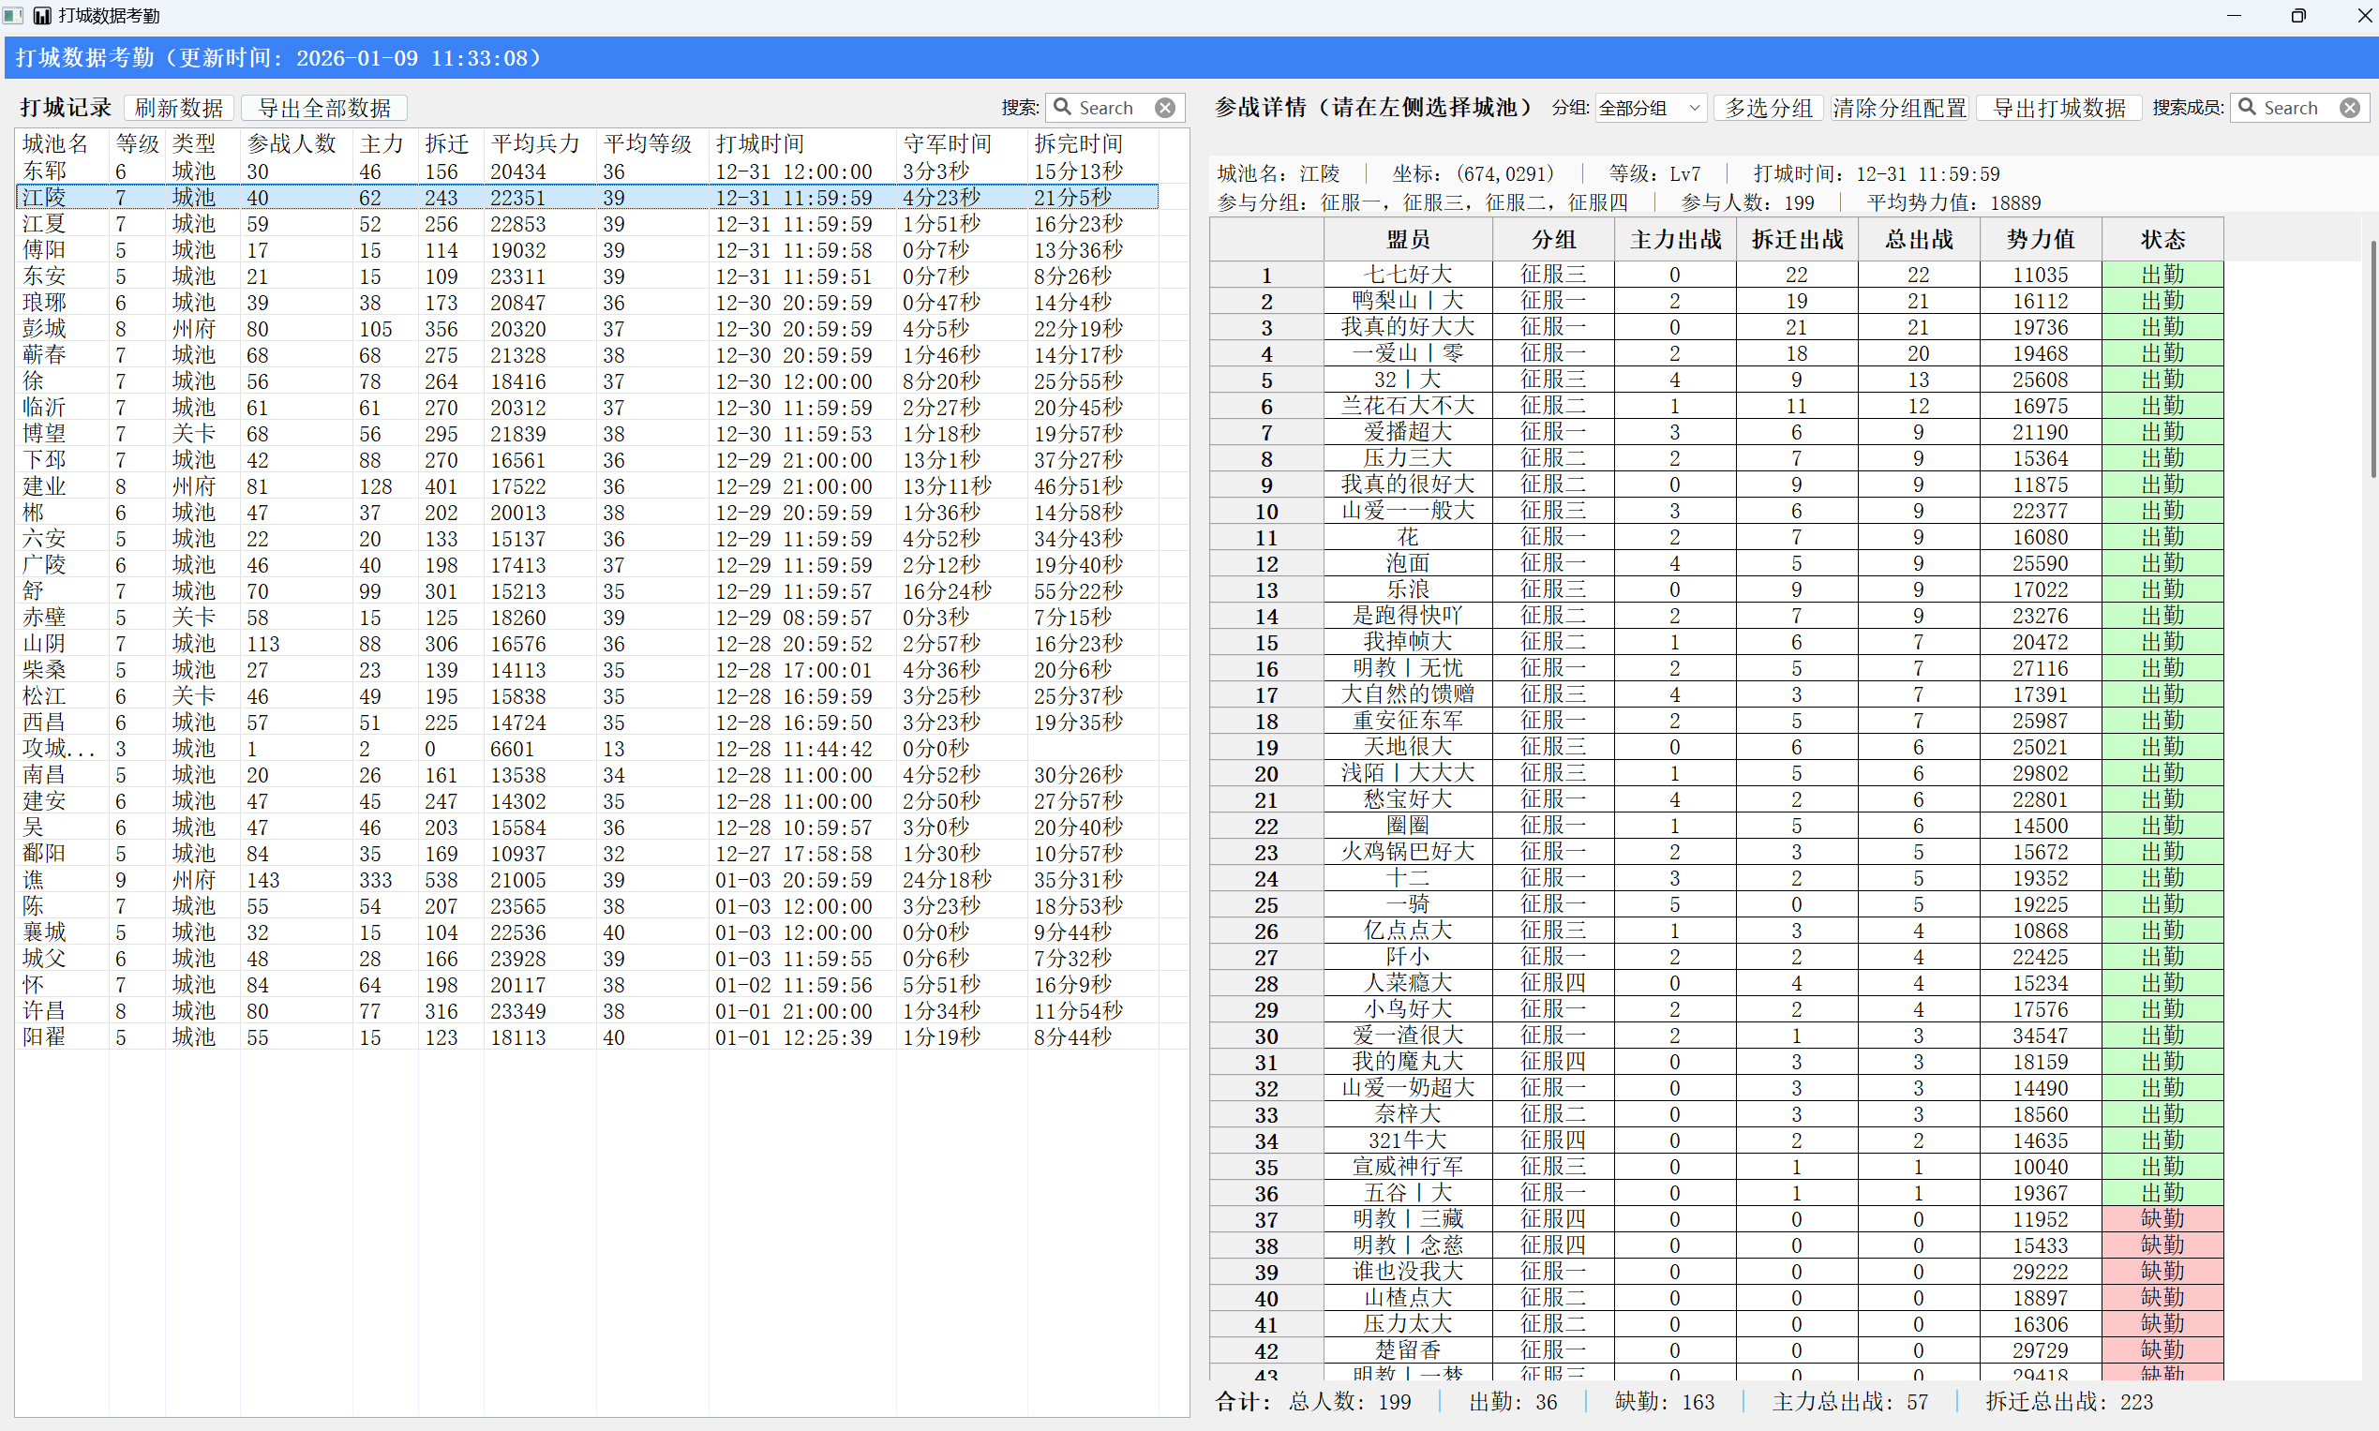Select the 建业 city row
This screenshot has width=2379, height=1431.
tap(588, 486)
